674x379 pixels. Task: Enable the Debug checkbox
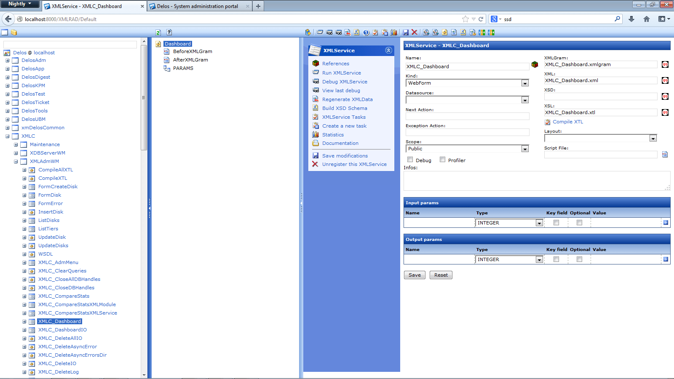410,159
